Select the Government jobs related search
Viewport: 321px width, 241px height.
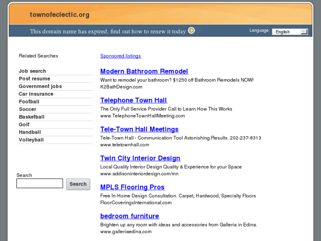[40, 86]
